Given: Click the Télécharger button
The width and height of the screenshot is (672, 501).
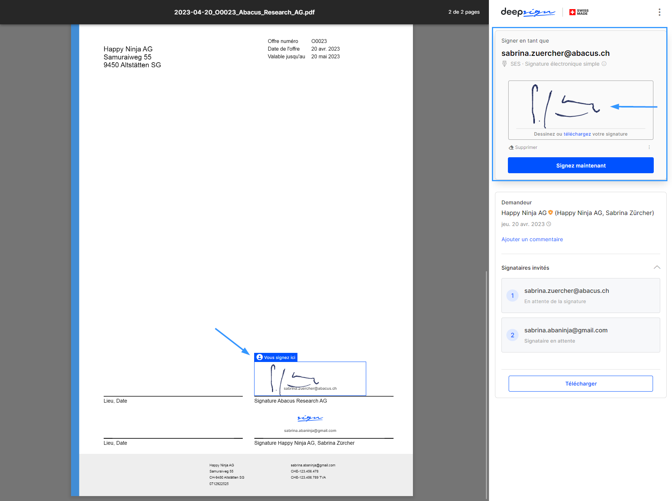Looking at the screenshot, I should pos(580,384).
